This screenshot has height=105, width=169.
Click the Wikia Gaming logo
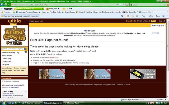14,22
